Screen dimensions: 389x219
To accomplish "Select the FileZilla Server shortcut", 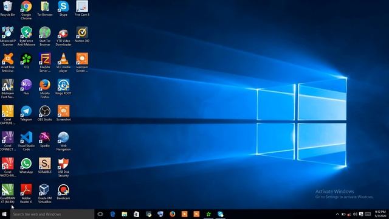I will click(x=45, y=62).
